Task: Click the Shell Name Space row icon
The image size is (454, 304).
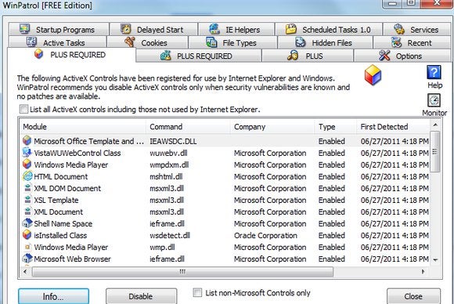Action: pyautogui.click(x=27, y=223)
